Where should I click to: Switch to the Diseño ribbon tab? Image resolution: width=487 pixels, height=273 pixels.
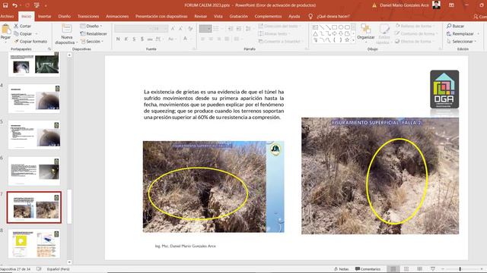(64, 17)
